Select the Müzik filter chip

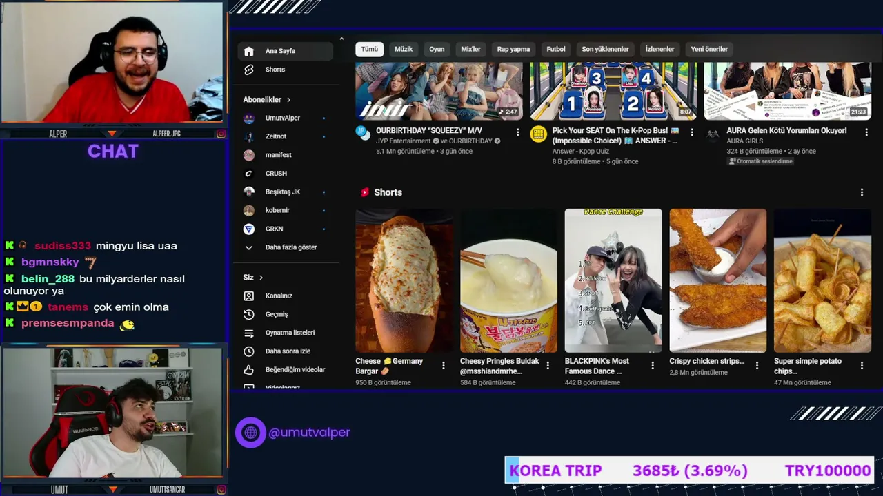point(404,49)
